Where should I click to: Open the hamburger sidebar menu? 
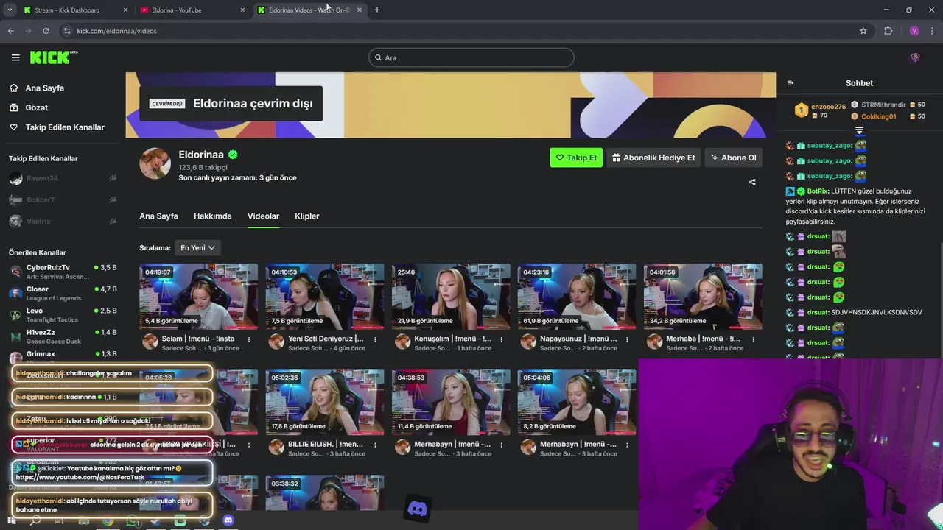point(15,57)
